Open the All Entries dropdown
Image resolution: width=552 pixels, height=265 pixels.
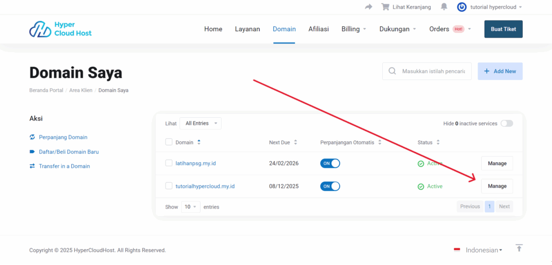tap(201, 124)
